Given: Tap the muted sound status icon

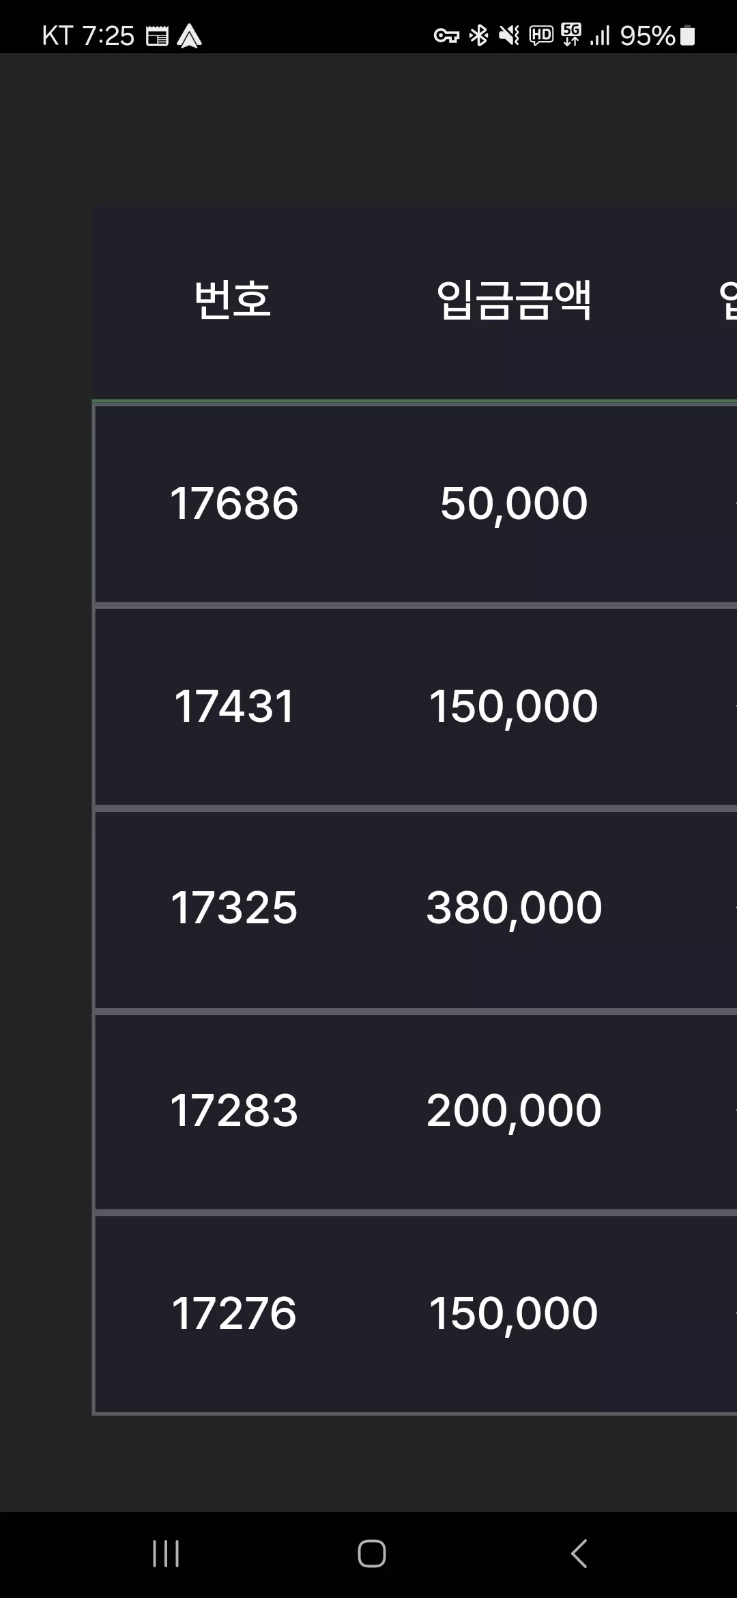Looking at the screenshot, I should [x=509, y=35].
